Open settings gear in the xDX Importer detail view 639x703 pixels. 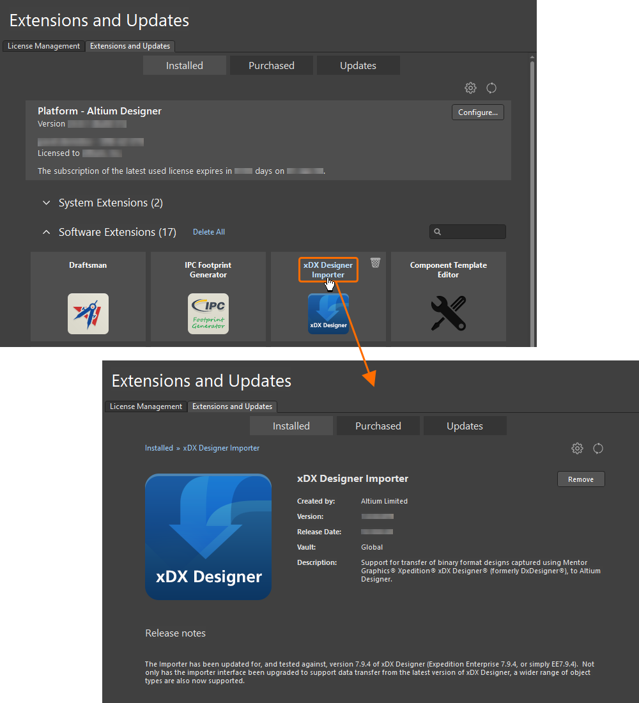577,449
